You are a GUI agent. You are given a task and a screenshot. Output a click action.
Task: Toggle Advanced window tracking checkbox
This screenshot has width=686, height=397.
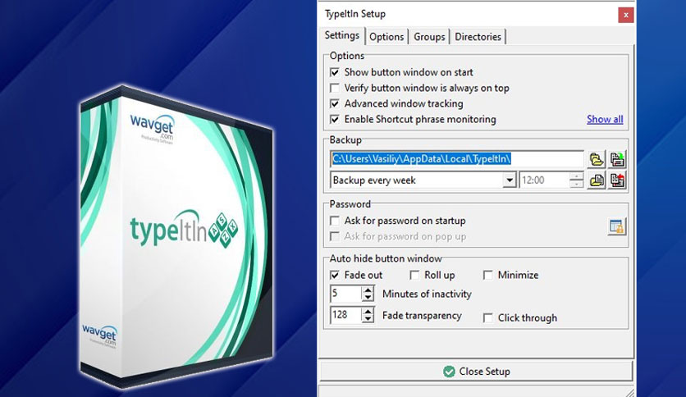[335, 103]
